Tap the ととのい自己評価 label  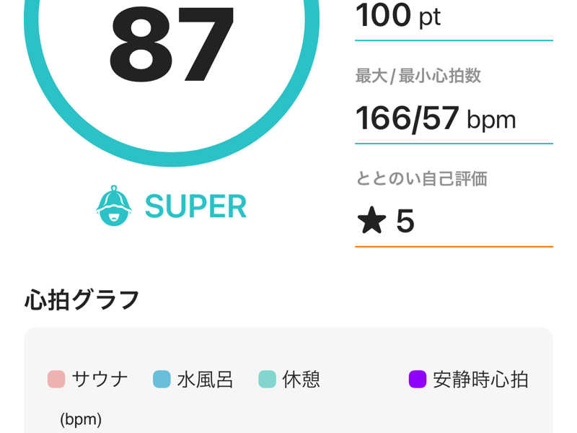422,178
